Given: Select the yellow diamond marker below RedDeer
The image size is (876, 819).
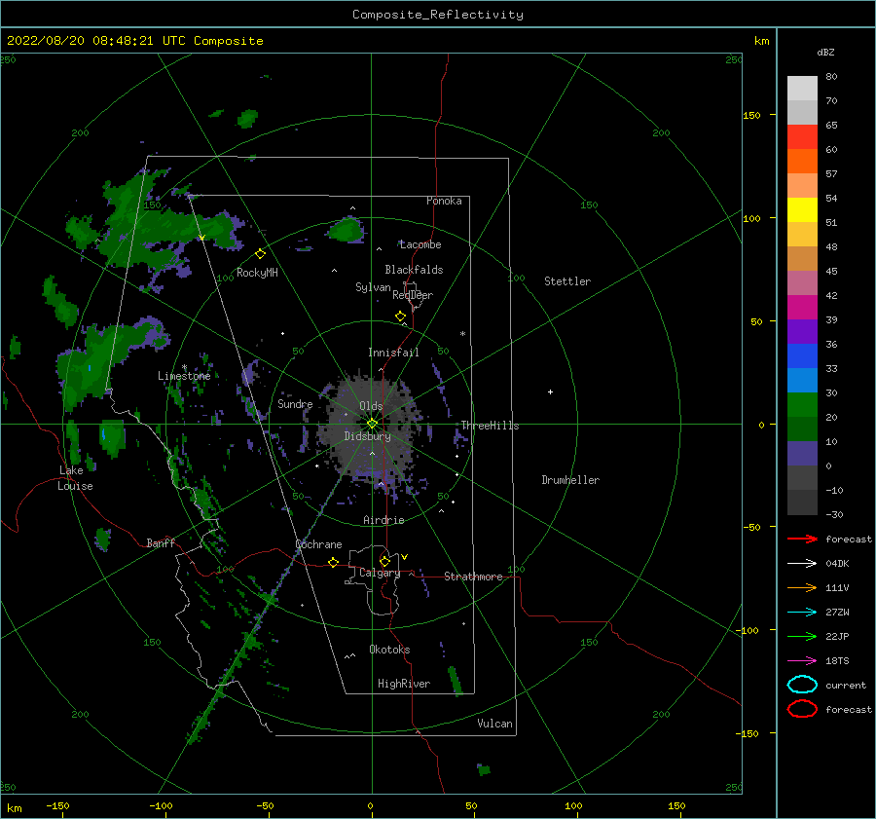Looking at the screenshot, I should [401, 316].
